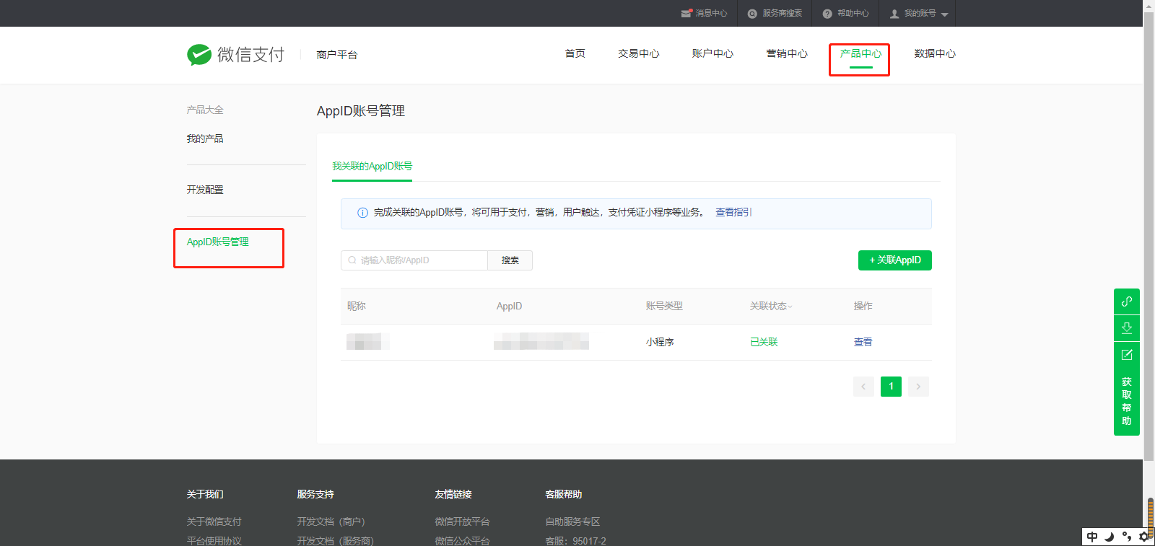
Task: Open the 营销中心 menu
Action: click(x=787, y=53)
